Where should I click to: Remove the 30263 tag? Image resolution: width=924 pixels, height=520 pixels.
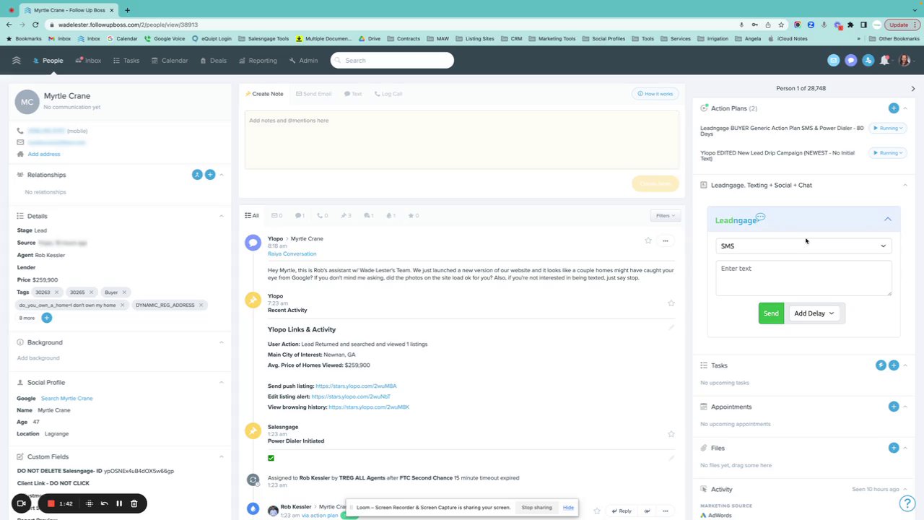56,292
